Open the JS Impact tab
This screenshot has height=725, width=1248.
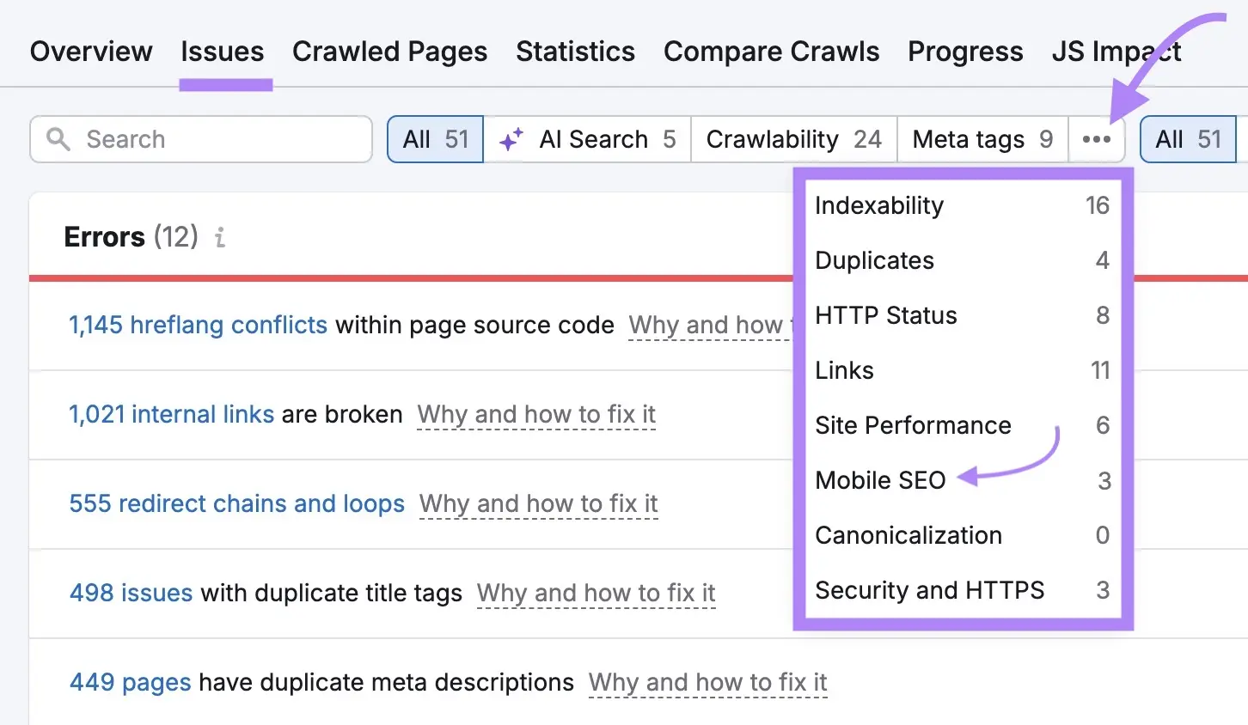[1116, 52]
